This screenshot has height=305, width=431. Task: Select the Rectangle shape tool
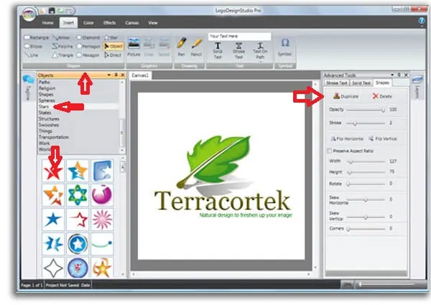point(37,37)
